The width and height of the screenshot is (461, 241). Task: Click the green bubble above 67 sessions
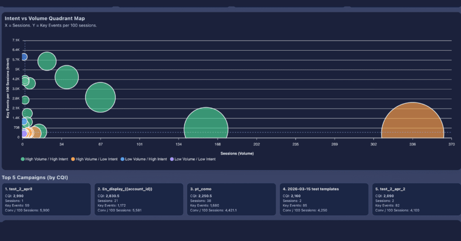point(100,97)
